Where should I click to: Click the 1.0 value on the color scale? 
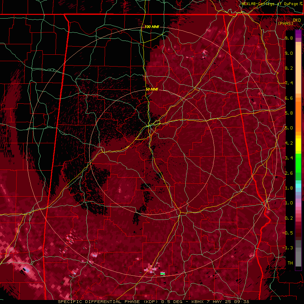click(x=289, y=203)
